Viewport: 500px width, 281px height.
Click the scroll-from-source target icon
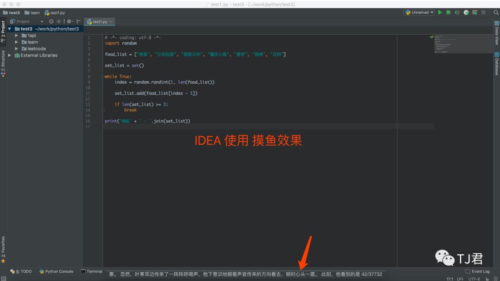click(x=51, y=21)
